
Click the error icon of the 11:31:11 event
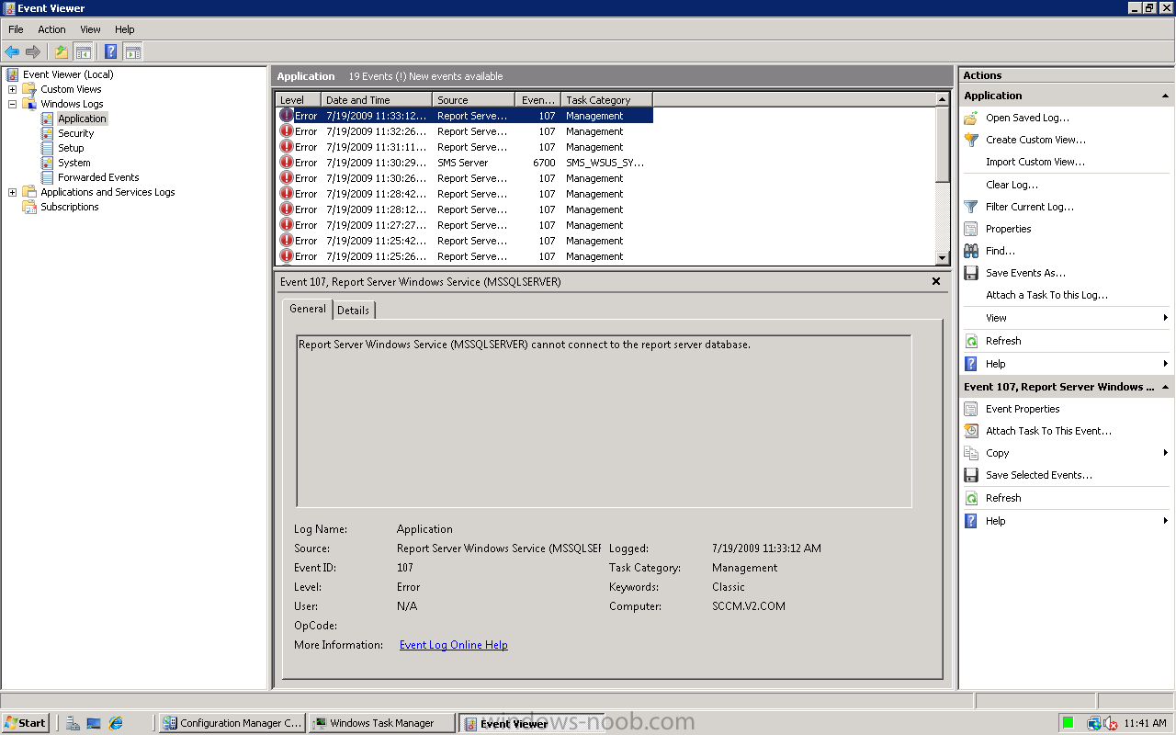click(286, 147)
